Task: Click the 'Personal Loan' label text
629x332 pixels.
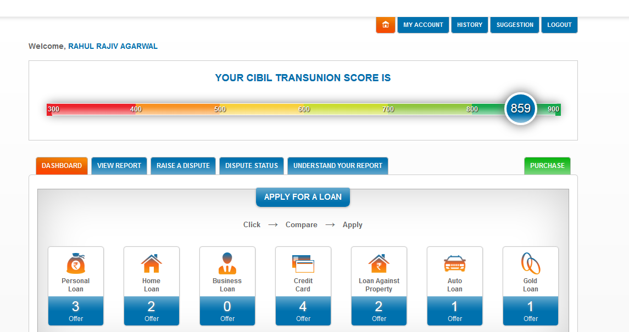Action: click(x=76, y=285)
